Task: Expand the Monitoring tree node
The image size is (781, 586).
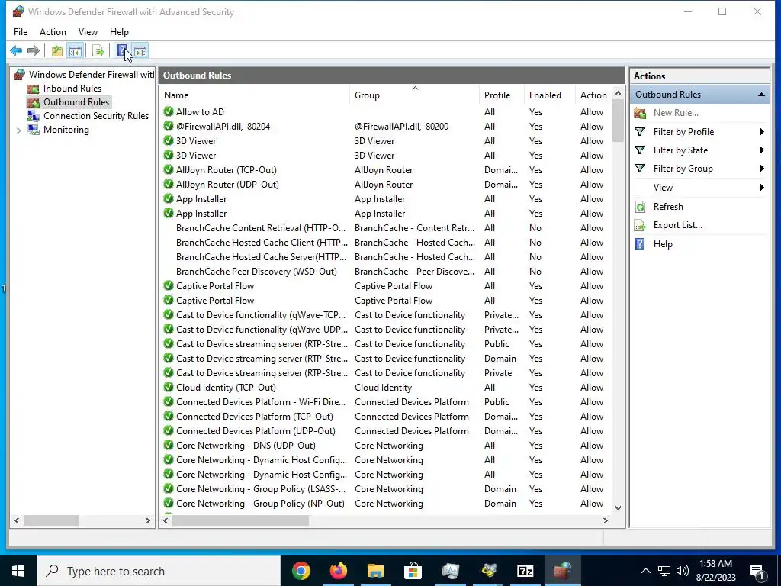Action: point(18,130)
